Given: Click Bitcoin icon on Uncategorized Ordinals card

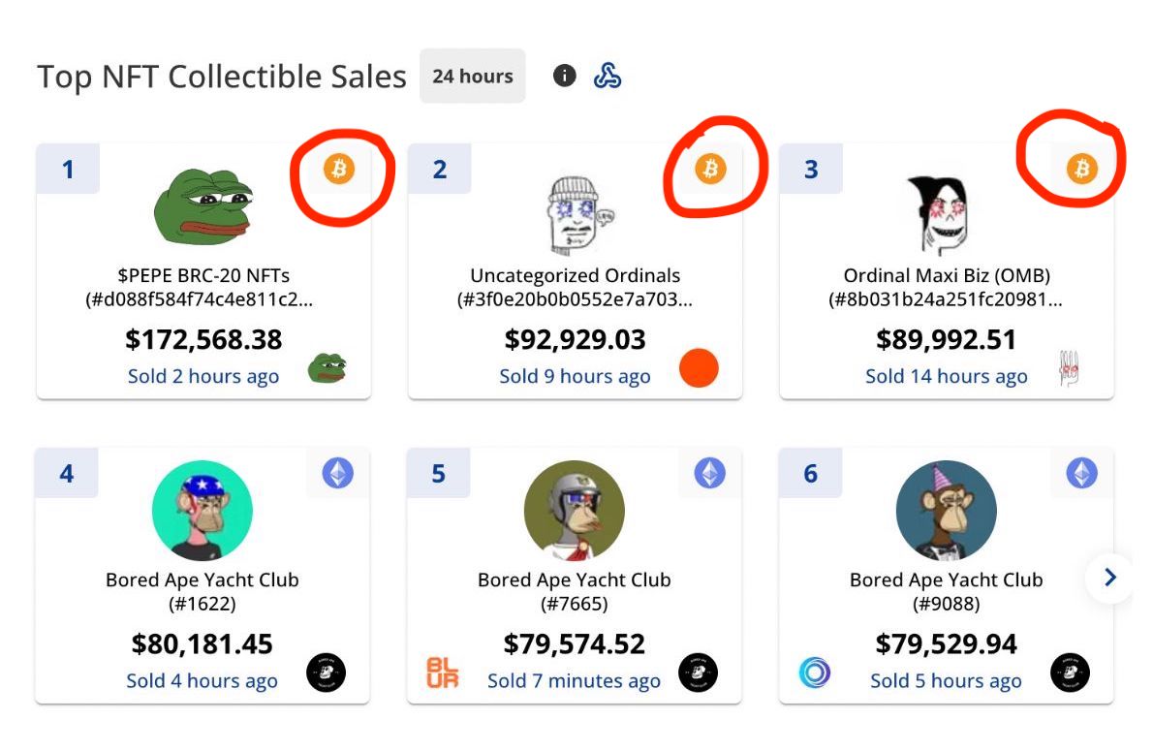Looking at the screenshot, I should 710,170.
